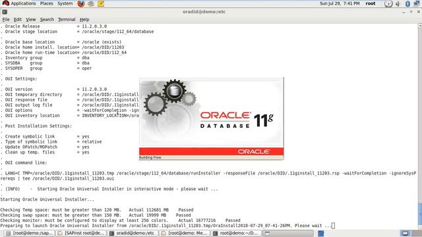Click the terminal window menu icon in the title bar
Viewport: 422px width, 237px height.
point(5,12)
